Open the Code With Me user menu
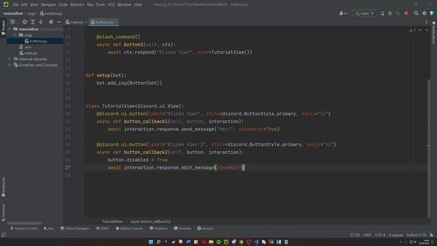The image size is (437, 246). point(343,14)
